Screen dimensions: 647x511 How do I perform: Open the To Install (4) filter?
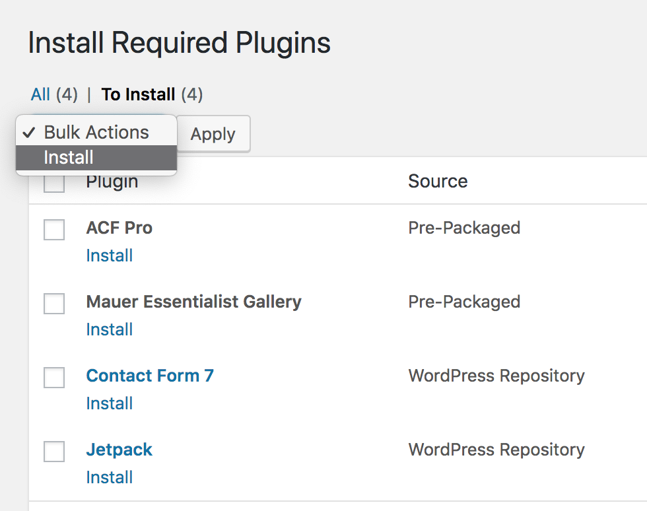coord(152,94)
